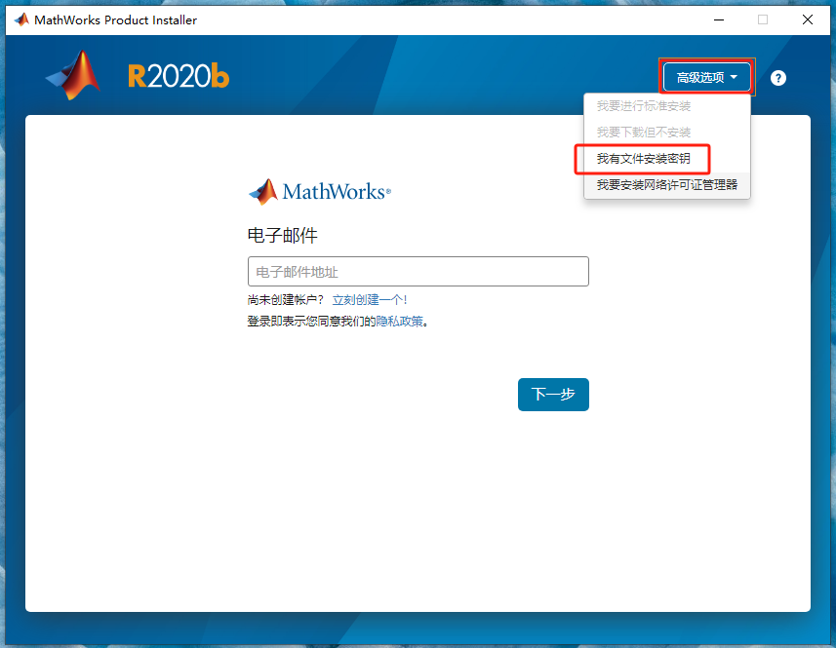Click the R2020b release label
This screenshot has height=648, width=836.
[x=179, y=76]
